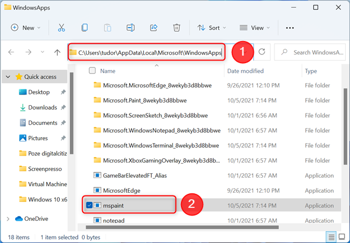The height and width of the screenshot is (243, 350).
Task: Click the horizontal scrollbar of file list
Action: [x=182, y=227]
